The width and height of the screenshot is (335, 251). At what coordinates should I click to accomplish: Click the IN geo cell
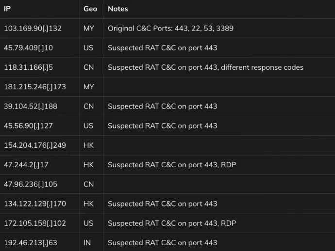[87, 243]
